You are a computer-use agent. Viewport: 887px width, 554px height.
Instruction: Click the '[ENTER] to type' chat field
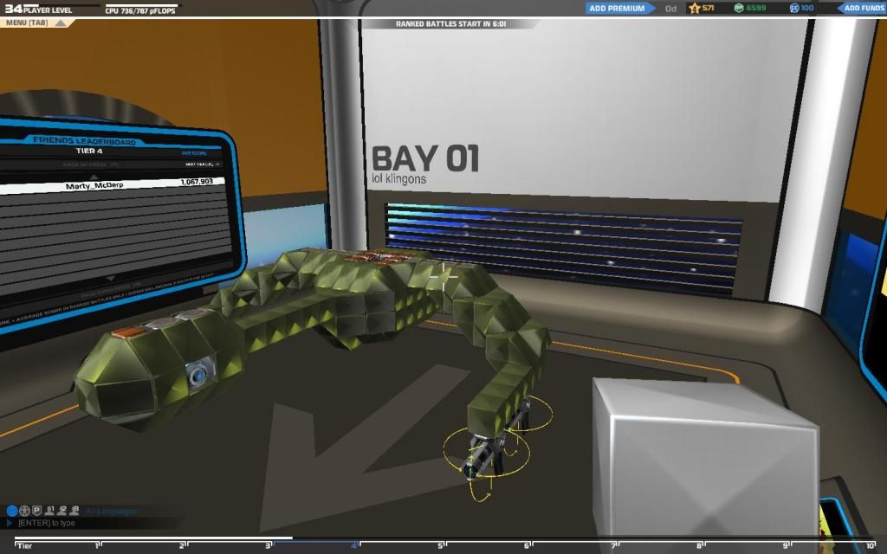47,523
